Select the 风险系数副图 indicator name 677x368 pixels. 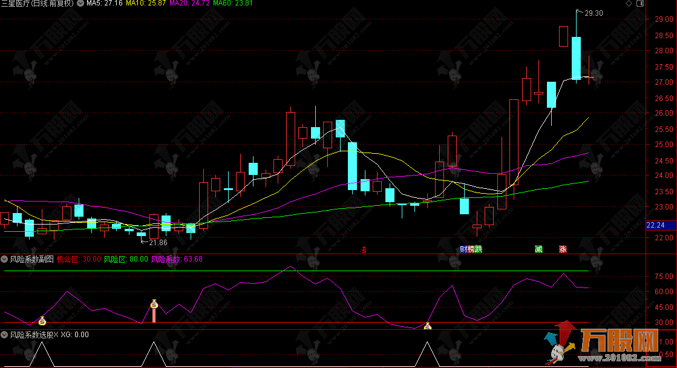32,259
